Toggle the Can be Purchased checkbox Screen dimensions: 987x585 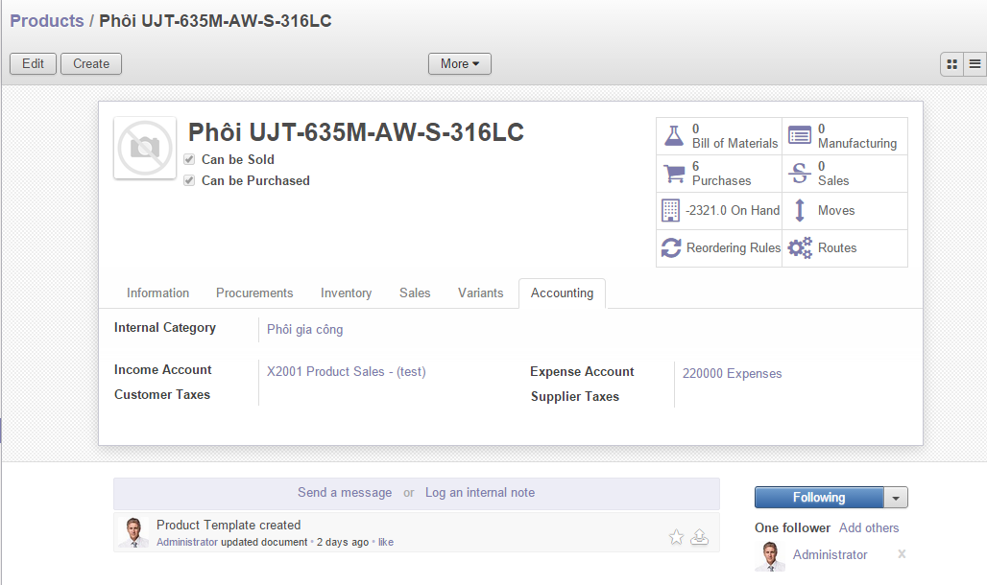tap(189, 181)
